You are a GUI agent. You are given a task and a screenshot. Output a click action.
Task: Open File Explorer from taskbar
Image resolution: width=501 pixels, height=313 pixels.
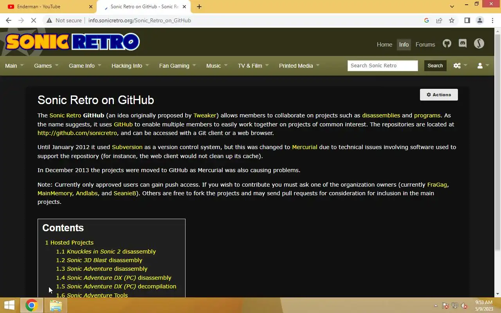coord(56,305)
